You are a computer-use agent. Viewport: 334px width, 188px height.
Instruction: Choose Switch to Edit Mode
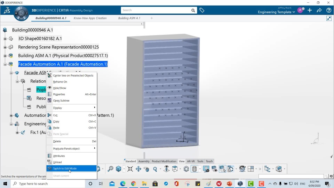72,169
